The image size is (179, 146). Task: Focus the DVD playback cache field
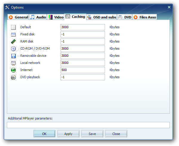pyautogui.click(x=83, y=77)
